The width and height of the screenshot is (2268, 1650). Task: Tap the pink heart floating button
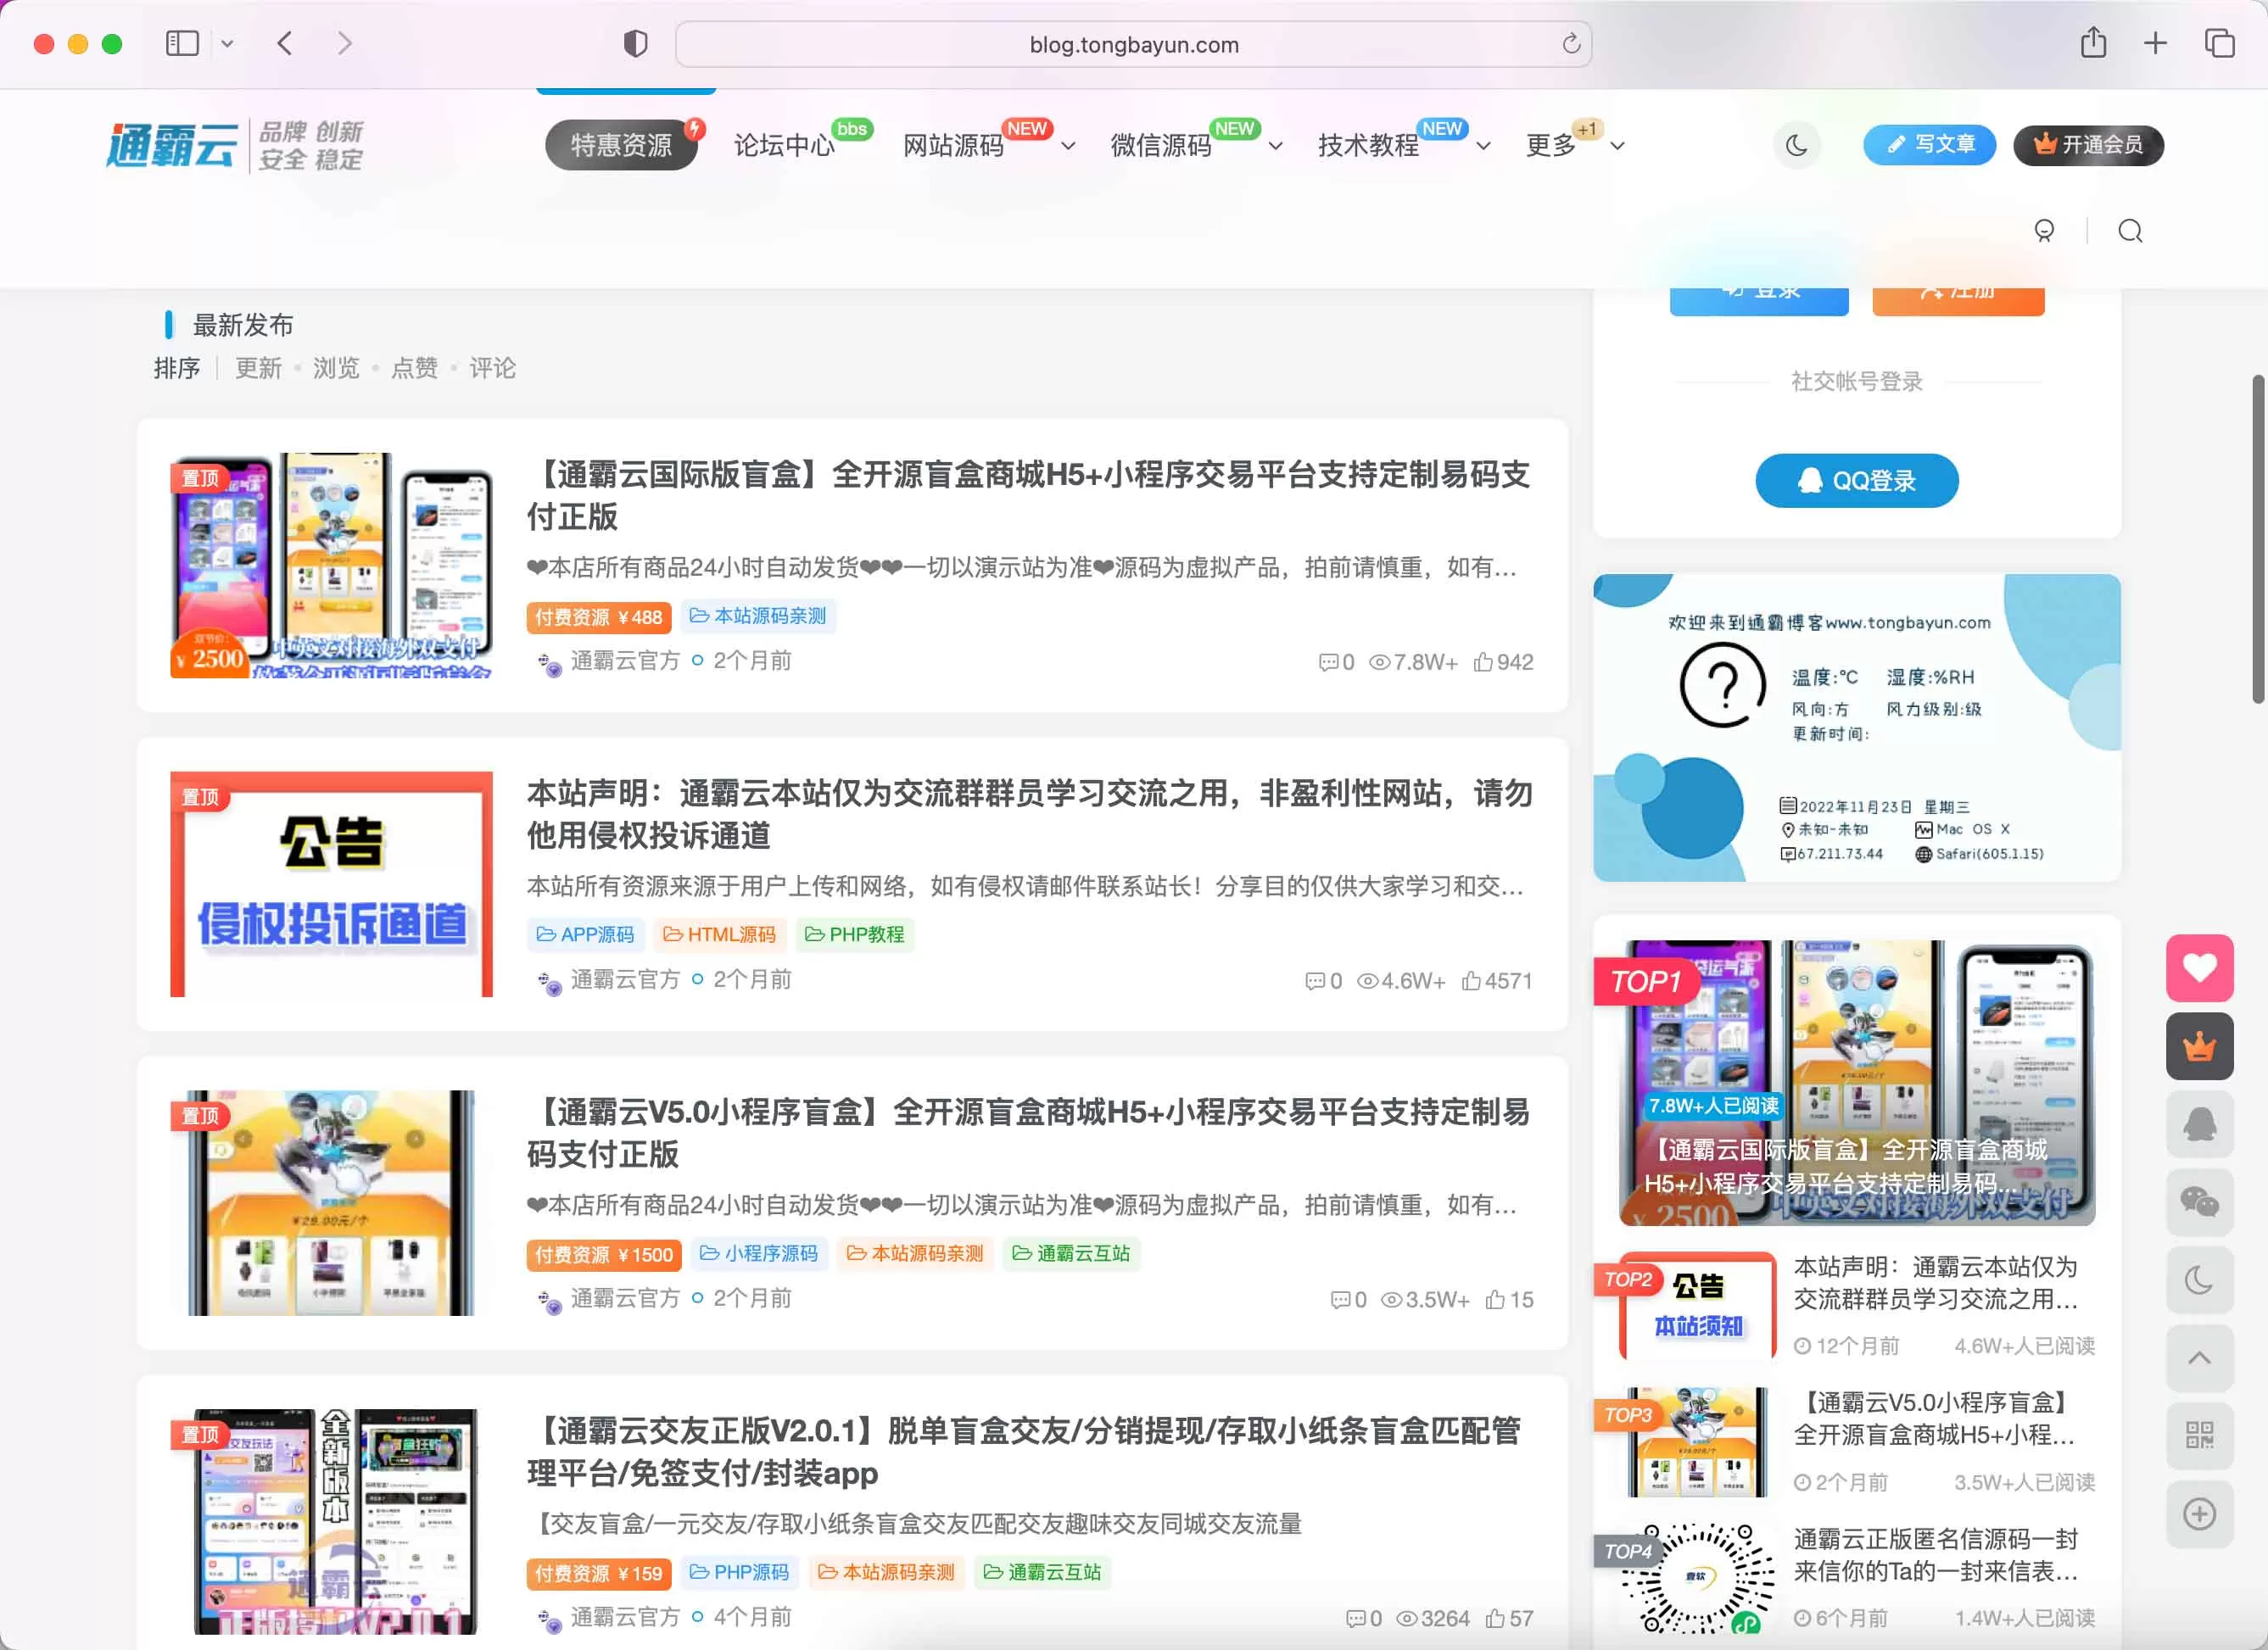click(x=2199, y=967)
